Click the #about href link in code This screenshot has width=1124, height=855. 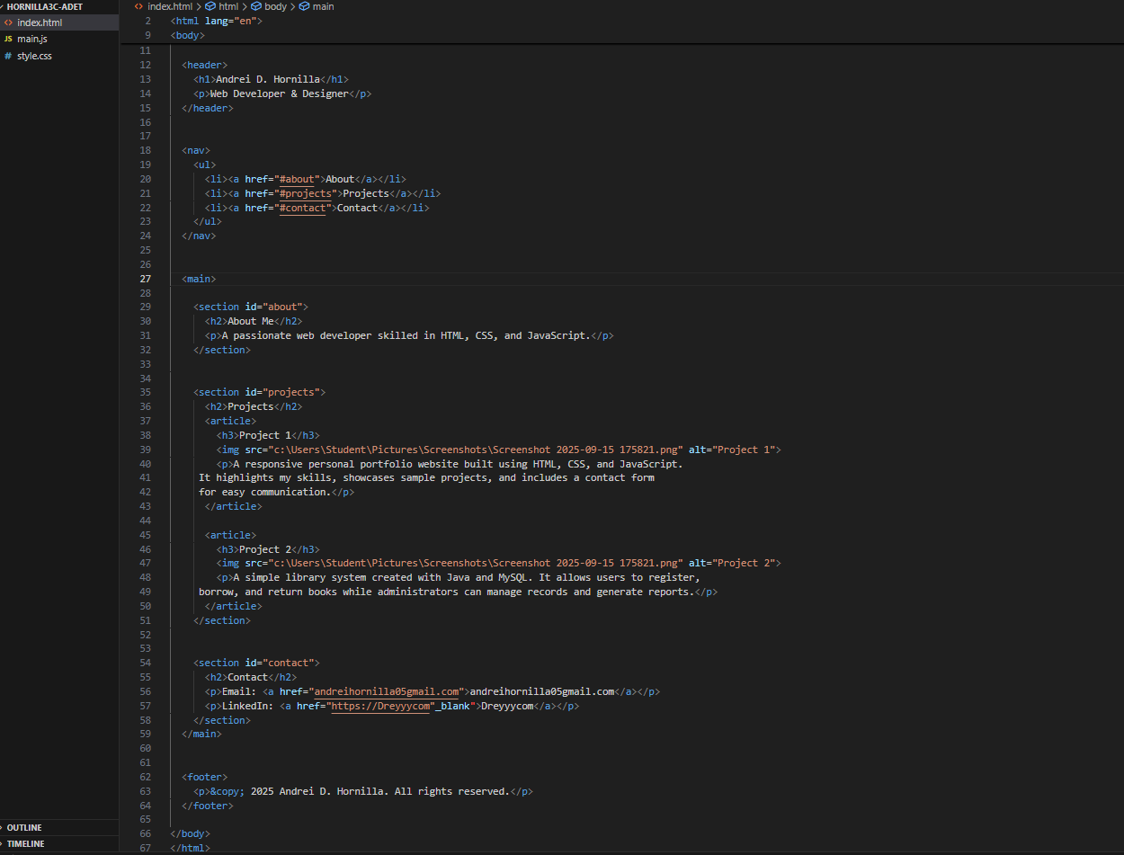(x=297, y=179)
